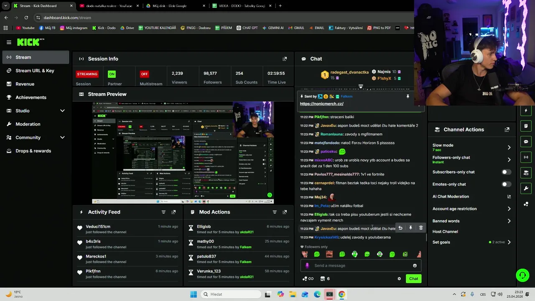This screenshot has width=535, height=301.
Task: Expand Followers-only chat settings
Action: 509,160
